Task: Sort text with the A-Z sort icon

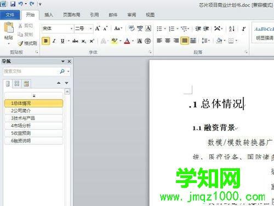Action: click(232, 28)
